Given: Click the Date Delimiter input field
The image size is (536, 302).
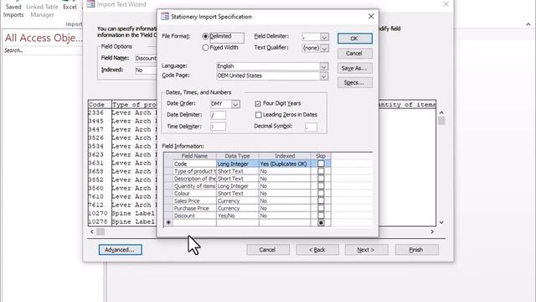Looking at the screenshot, I should point(218,115).
